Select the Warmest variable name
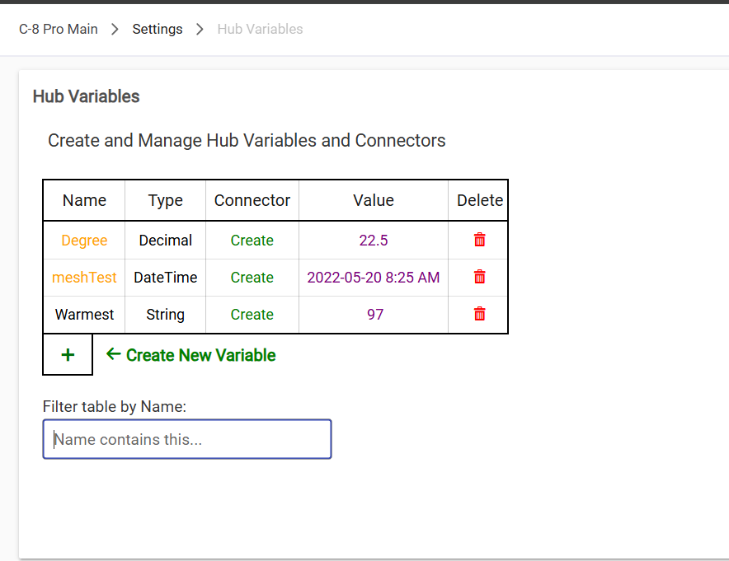The width and height of the screenshot is (729, 561). (84, 315)
